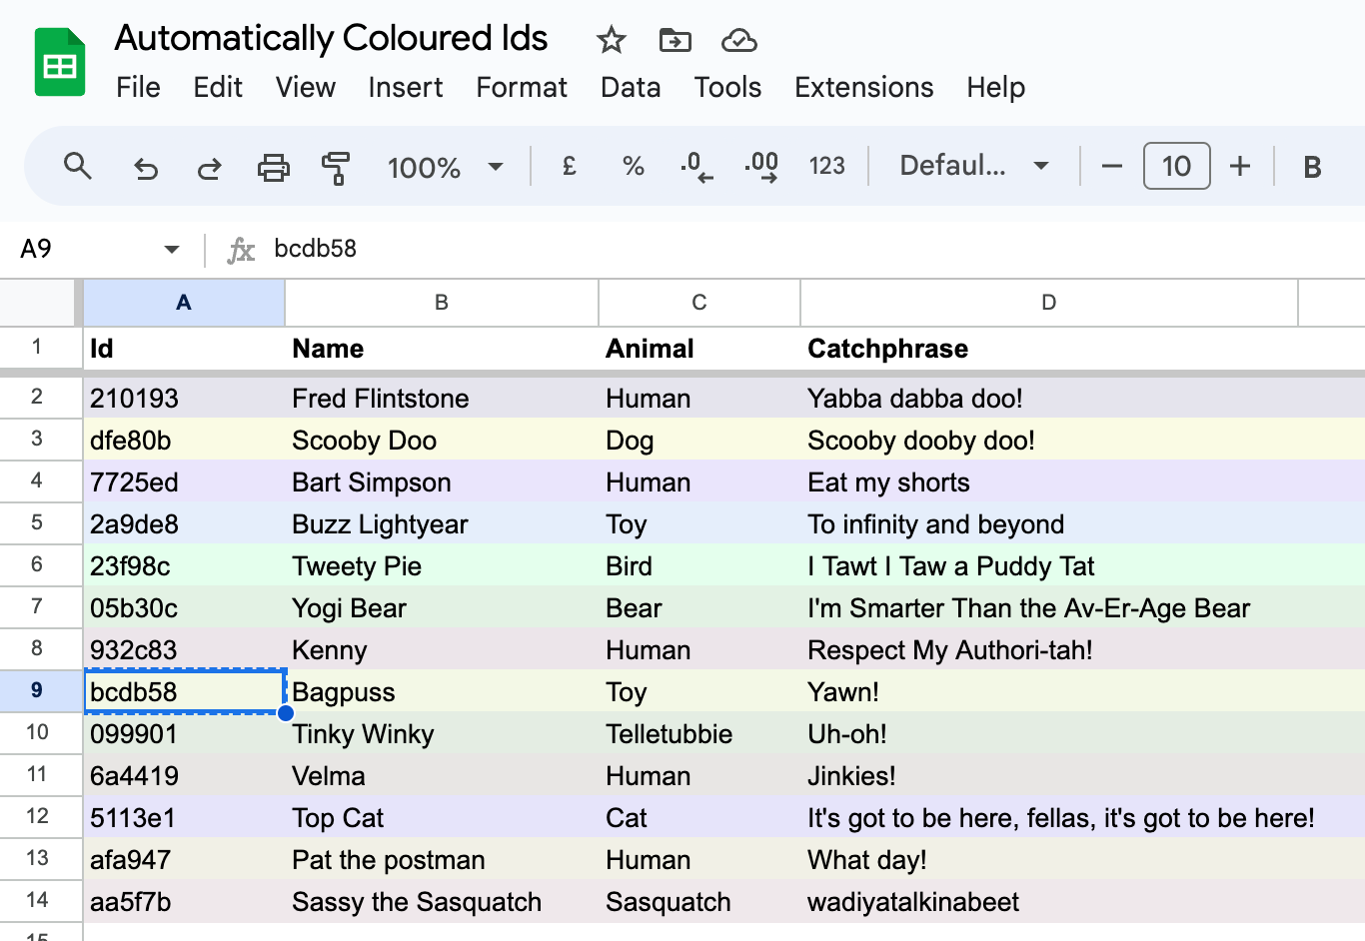Check the cloud save status icon

(x=738, y=40)
